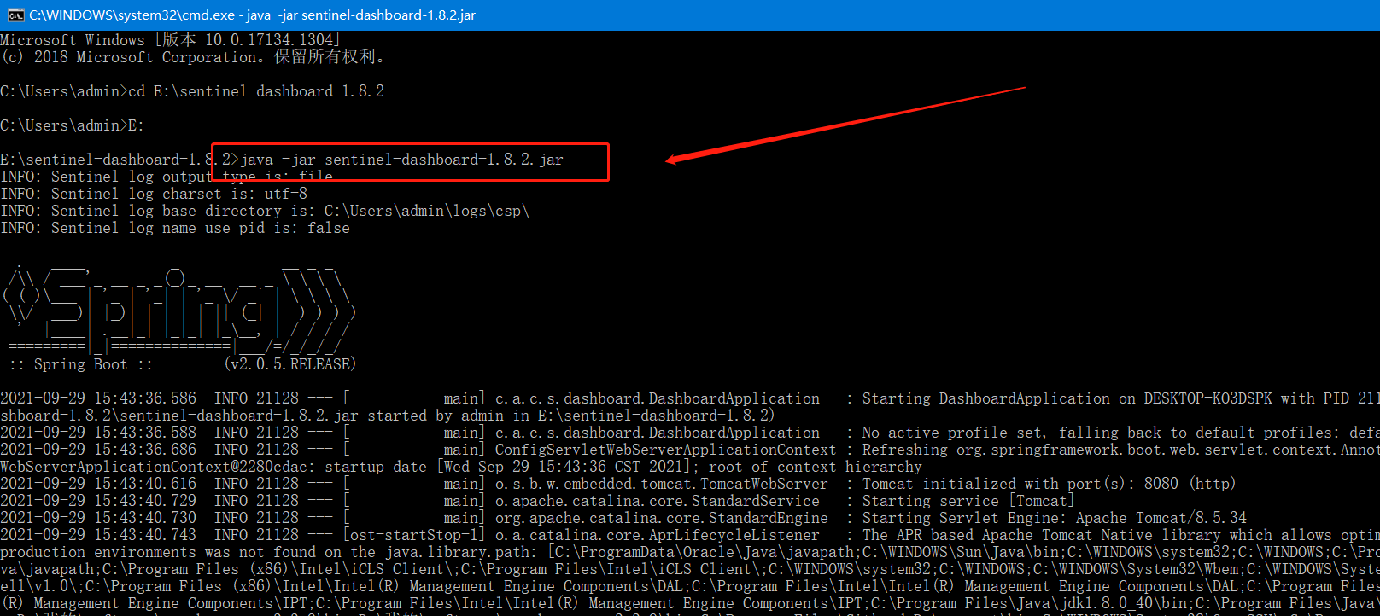Click the 'C:\Users\admin>E:' command line
This screenshot has width=1380, height=616.
coord(73,125)
